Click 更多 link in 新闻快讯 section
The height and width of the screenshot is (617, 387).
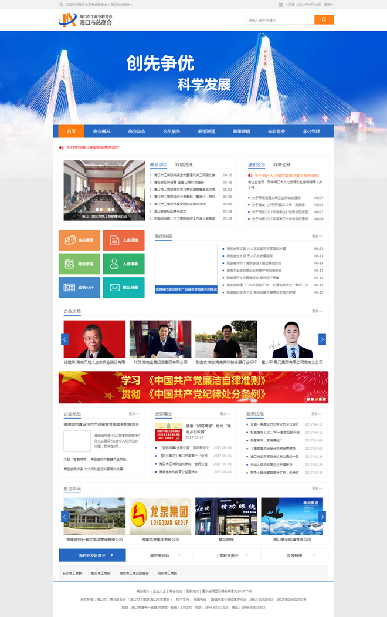pyautogui.click(x=317, y=237)
